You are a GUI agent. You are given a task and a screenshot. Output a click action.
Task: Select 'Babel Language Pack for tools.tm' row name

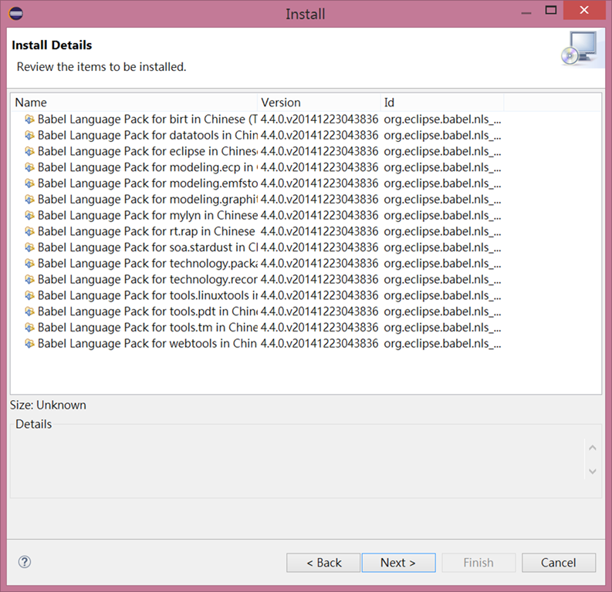point(148,328)
